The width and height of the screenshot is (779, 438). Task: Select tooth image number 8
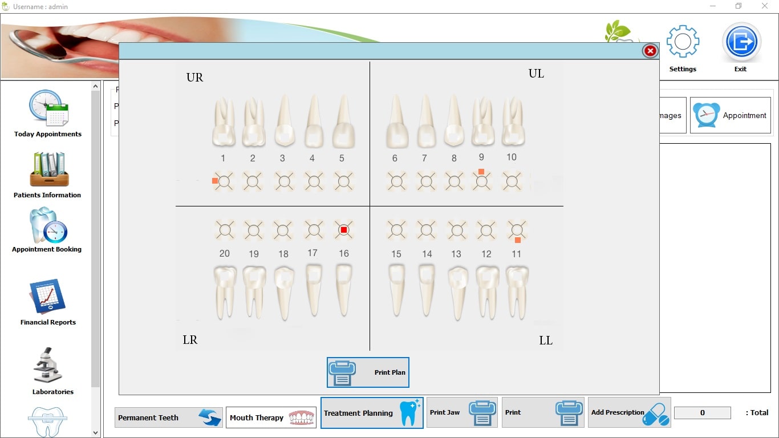coord(454,120)
